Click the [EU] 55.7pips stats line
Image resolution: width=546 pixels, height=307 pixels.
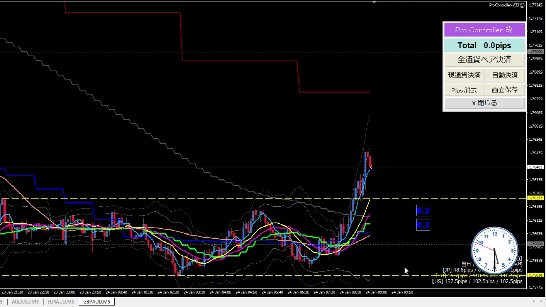pyautogui.click(x=479, y=276)
